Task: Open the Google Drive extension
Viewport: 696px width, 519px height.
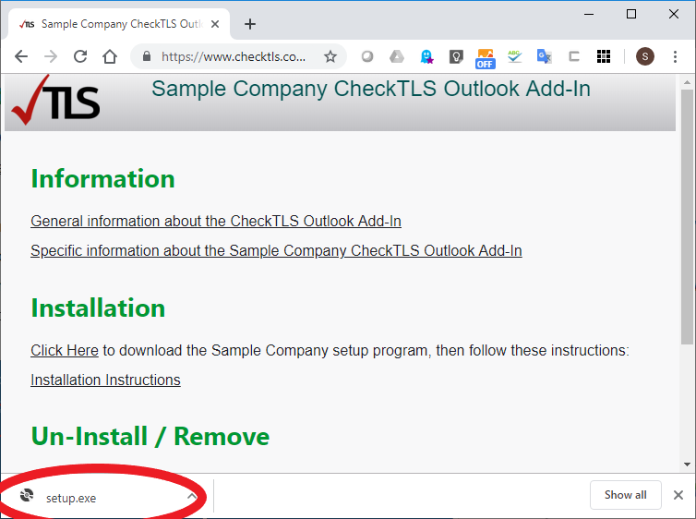Action: click(x=396, y=56)
